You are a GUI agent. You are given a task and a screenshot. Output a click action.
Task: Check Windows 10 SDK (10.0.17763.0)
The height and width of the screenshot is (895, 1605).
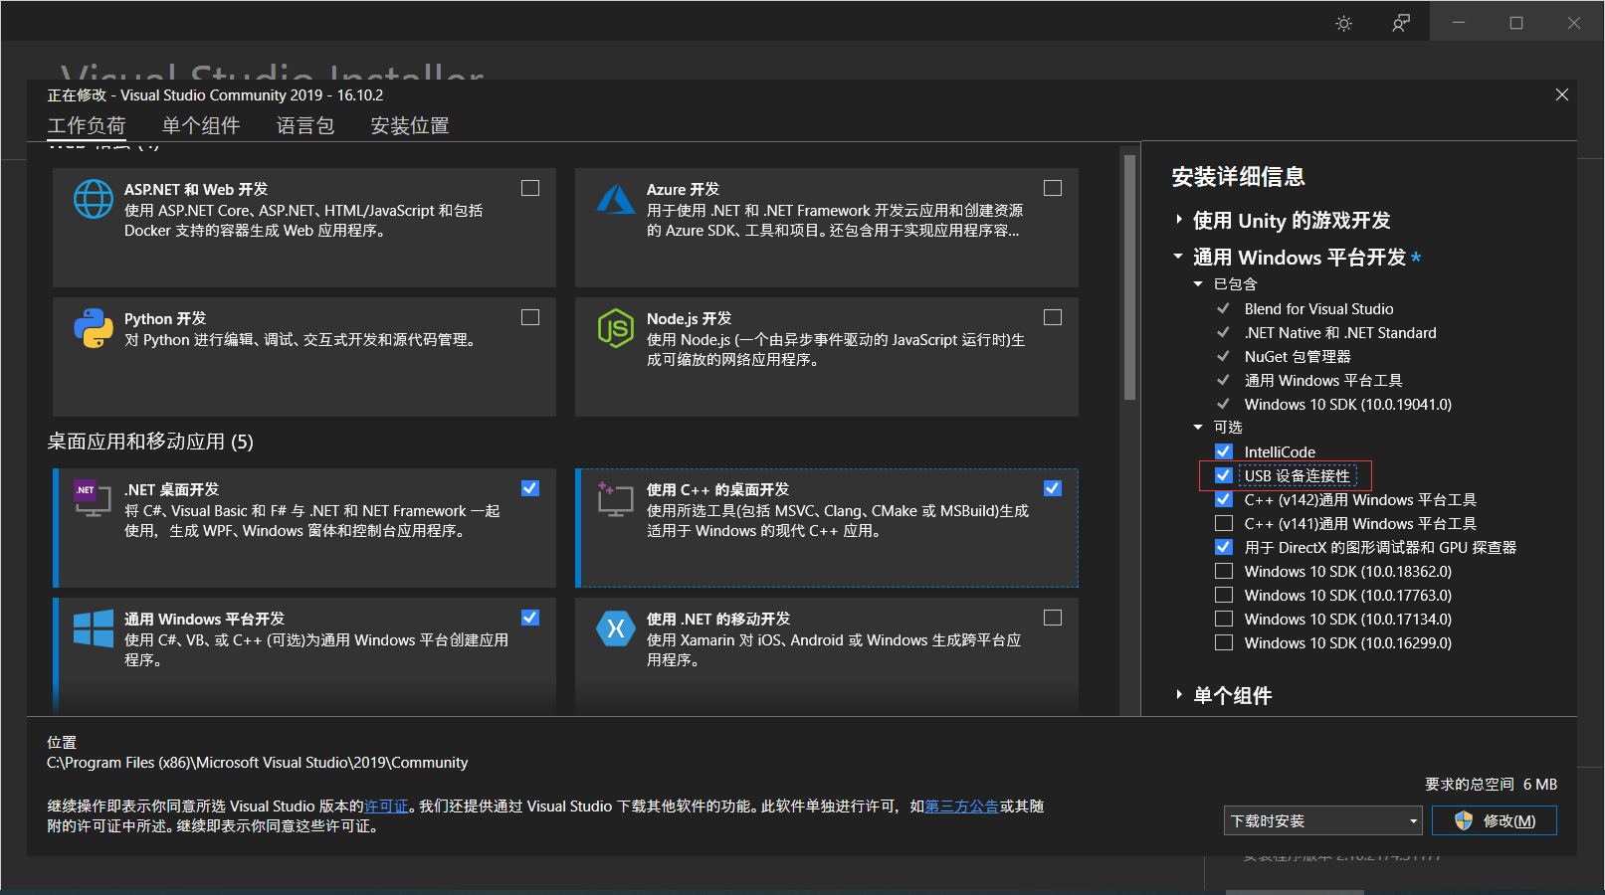coord(1224,595)
